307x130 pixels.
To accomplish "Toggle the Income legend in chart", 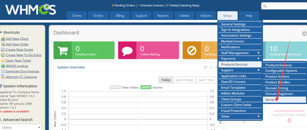I will (146, 87).
